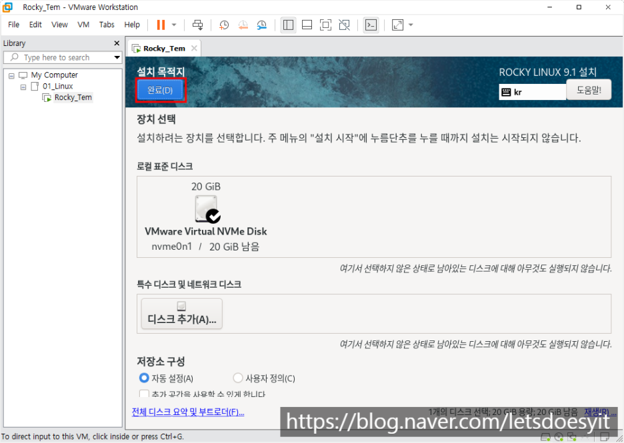Image resolution: width=624 pixels, height=443 pixels.
Task: Close the Library panel
Action: pos(117,43)
